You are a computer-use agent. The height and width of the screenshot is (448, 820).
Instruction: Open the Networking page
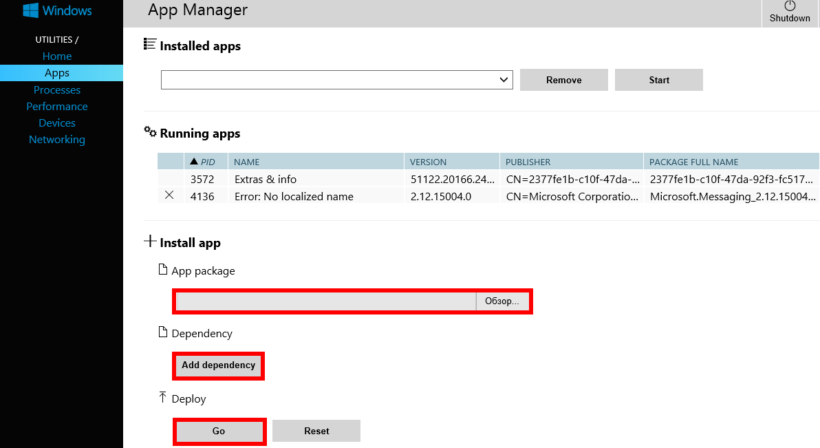click(57, 140)
